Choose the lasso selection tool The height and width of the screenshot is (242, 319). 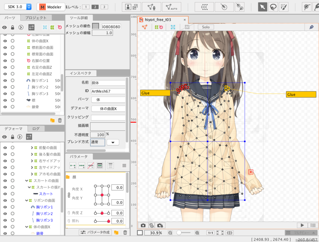273,7
